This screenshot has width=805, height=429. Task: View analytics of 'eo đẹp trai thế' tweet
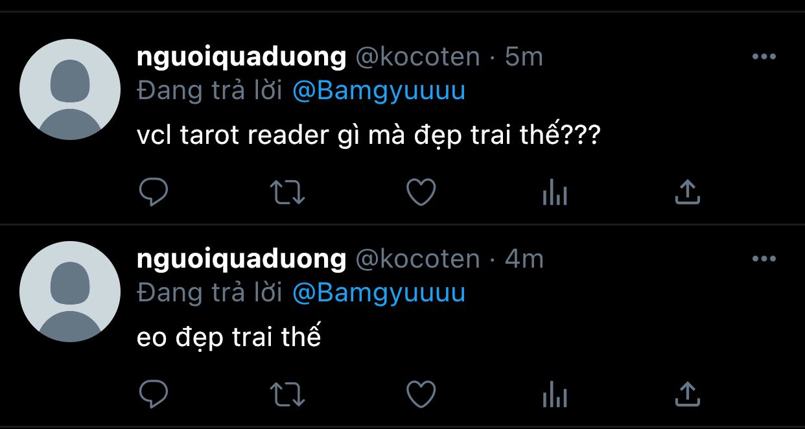pyautogui.click(x=555, y=395)
